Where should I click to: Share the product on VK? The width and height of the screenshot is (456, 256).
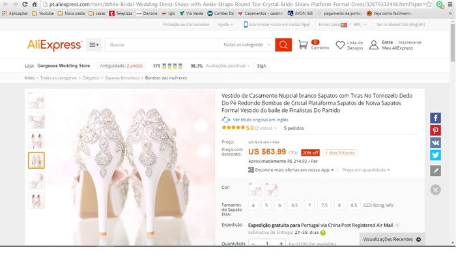coord(435,143)
